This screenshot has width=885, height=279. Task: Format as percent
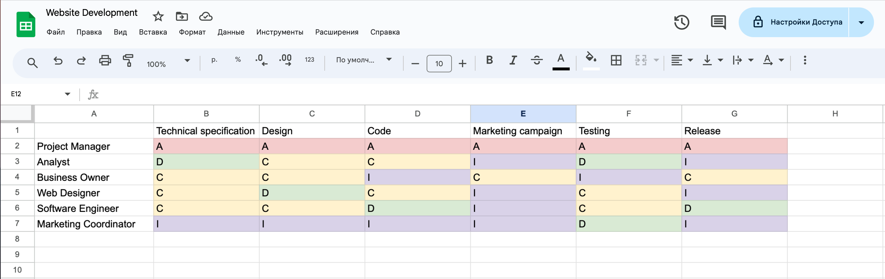pos(238,59)
